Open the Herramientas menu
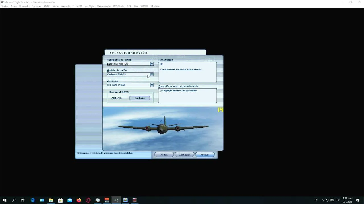The width and height of the screenshot is (364, 204). (x=104, y=6)
